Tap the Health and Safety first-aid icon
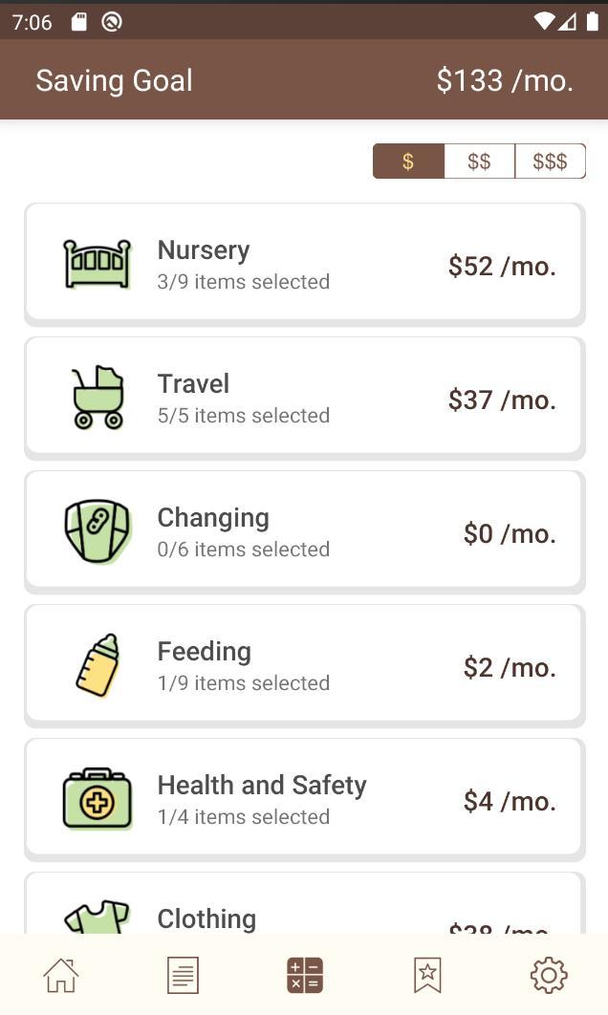Image resolution: width=608 pixels, height=1015 pixels. pos(98,799)
